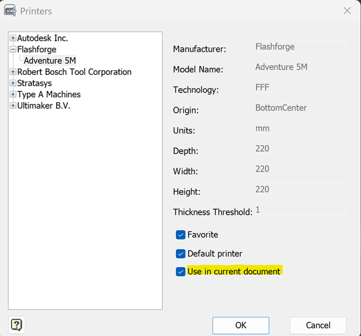Click the Manufacturer field showing Flashforge
This screenshot has width=361, height=336.
coord(300,47)
